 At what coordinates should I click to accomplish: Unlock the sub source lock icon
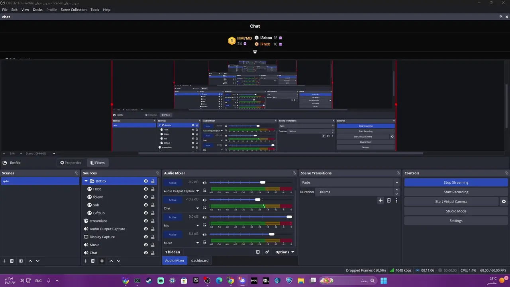pos(153,205)
